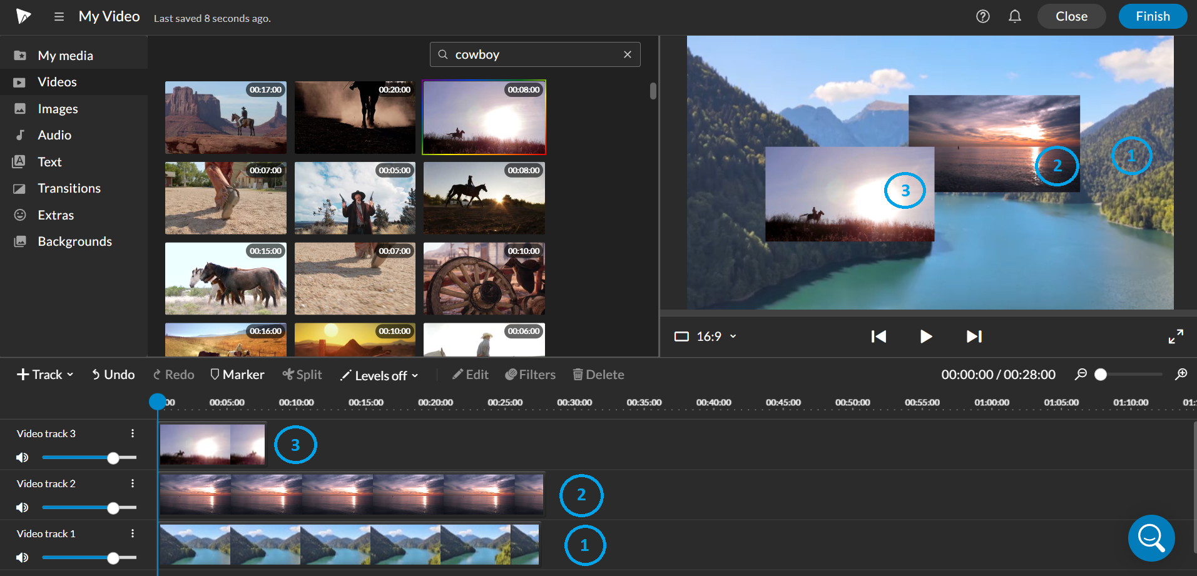1197x576 pixels.
Task: Open the Audio media panel
Action: [x=55, y=134]
